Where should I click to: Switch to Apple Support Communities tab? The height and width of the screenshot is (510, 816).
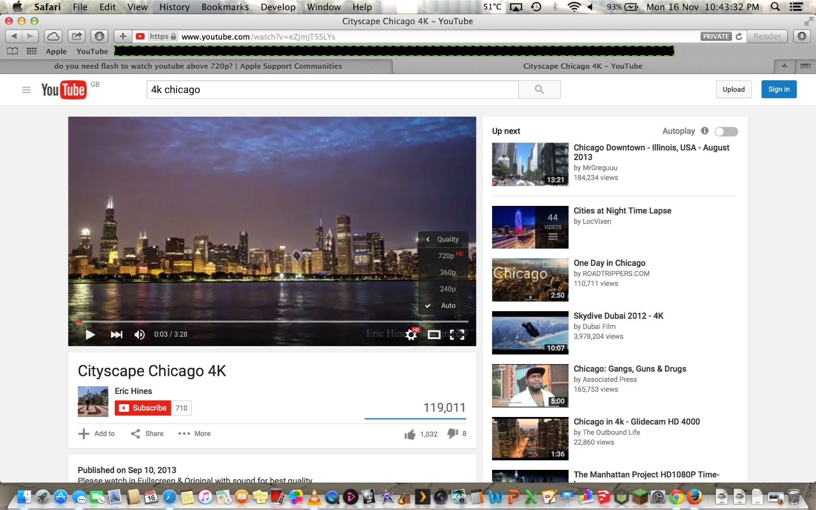pyautogui.click(x=198, y=66)
